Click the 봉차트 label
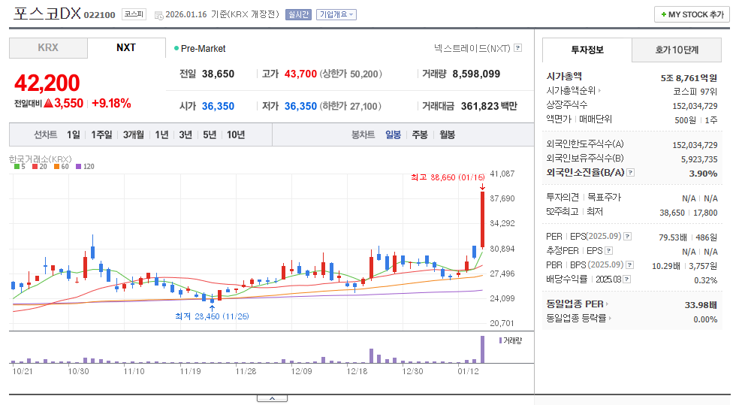745x405 pixels. pos(363,135)
